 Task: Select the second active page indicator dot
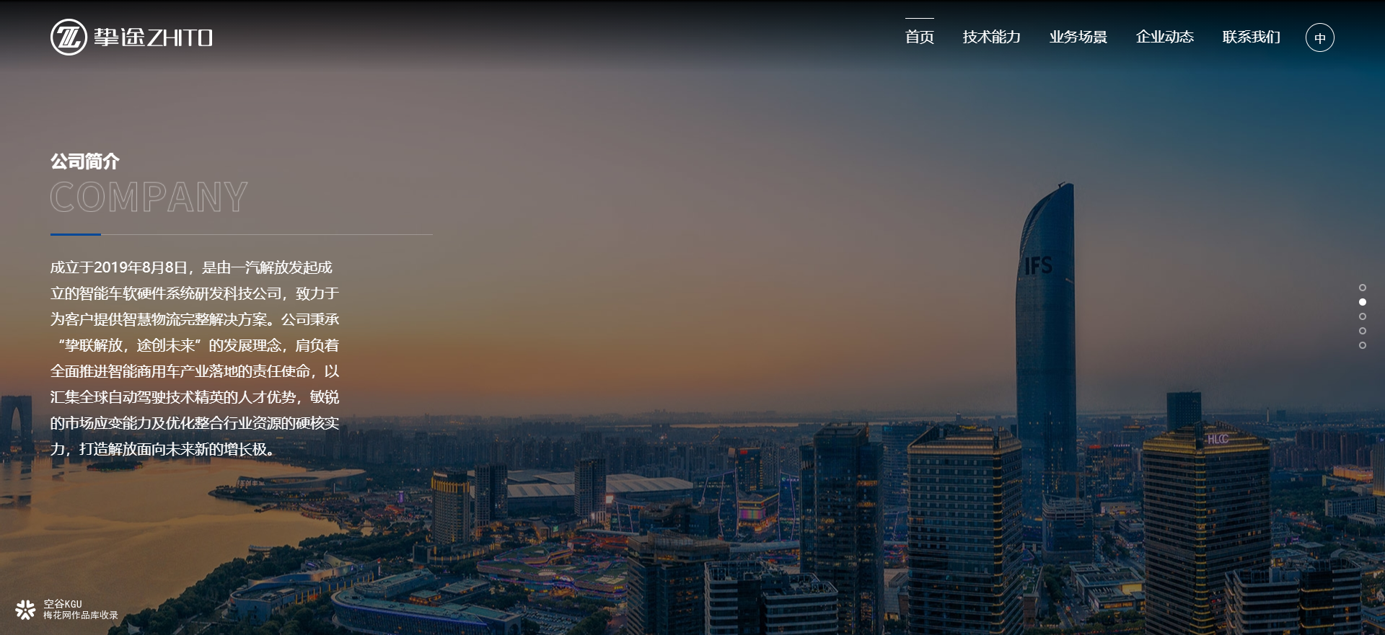tap(1363, 302)
